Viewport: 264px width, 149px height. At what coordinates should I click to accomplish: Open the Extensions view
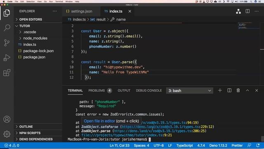7,73
